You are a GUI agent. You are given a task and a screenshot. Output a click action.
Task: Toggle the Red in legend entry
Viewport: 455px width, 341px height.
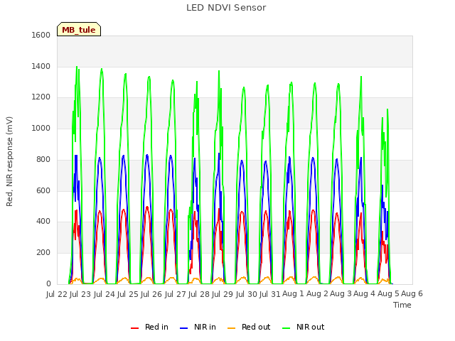click(149, 327)
